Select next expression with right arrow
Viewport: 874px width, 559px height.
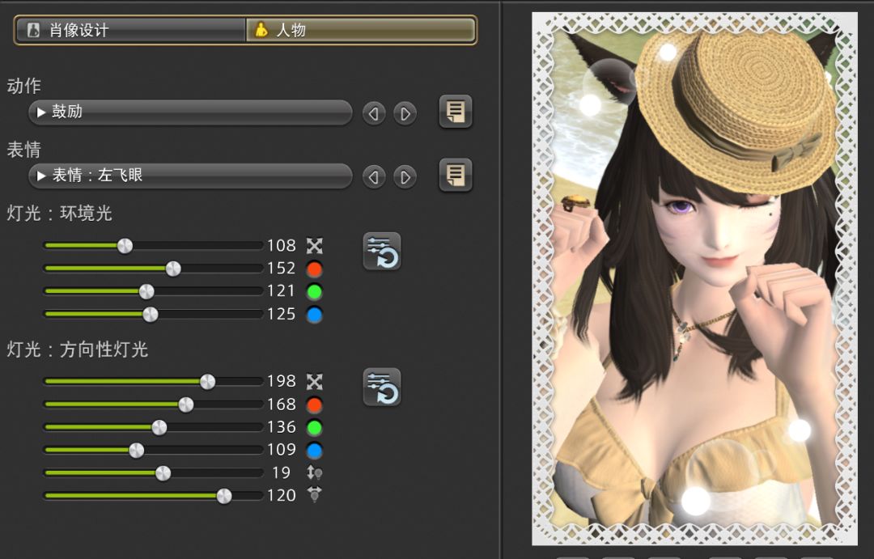[x=405, y=177]
